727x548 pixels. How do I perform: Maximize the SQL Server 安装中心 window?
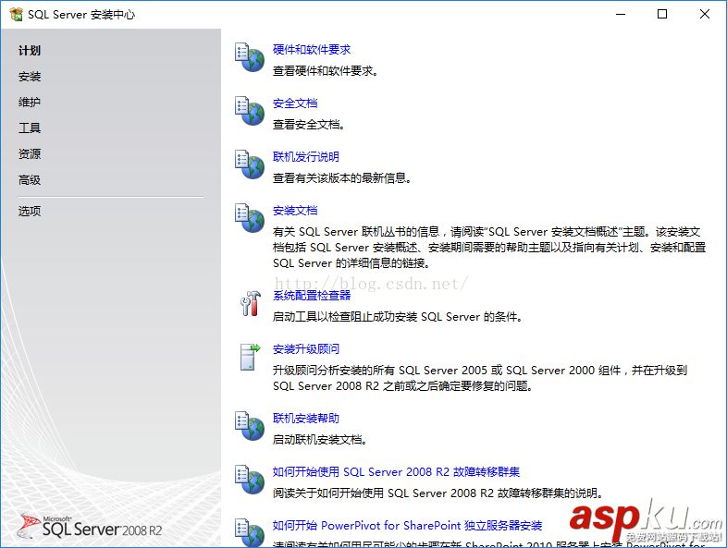click(662, 15)
